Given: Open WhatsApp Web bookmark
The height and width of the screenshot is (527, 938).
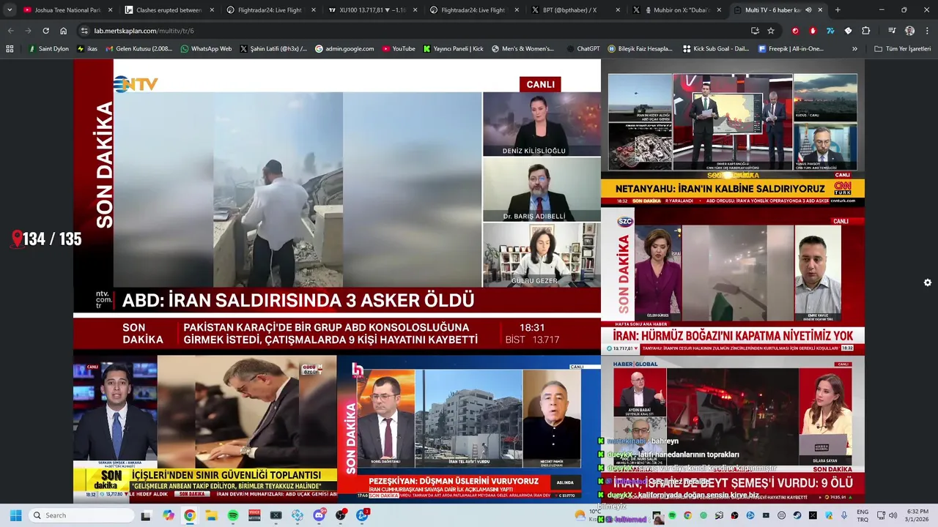Looking at the screenshot, I should 206,49.
